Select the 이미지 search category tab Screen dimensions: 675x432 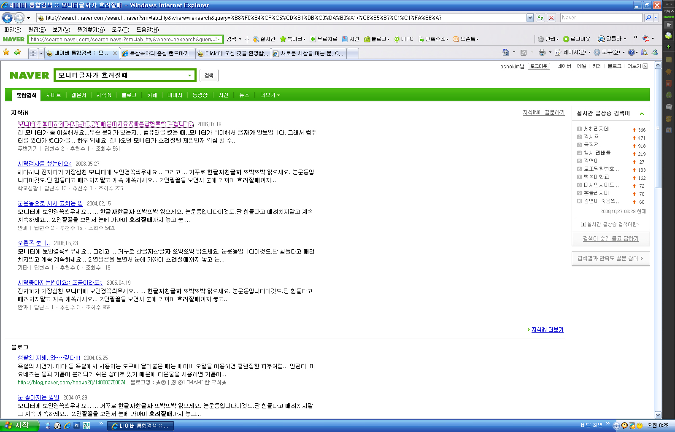coord(175,95)
